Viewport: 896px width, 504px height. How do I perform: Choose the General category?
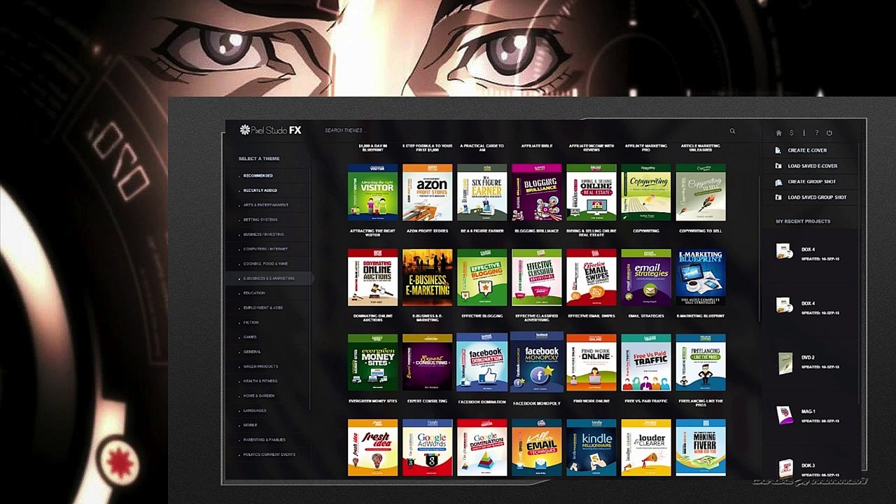(252, 352)
